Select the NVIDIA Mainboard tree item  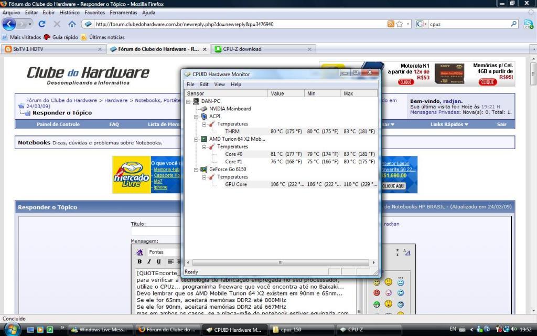230,109
